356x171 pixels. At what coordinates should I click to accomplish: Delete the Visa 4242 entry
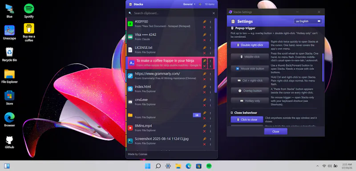pos(204,40)
